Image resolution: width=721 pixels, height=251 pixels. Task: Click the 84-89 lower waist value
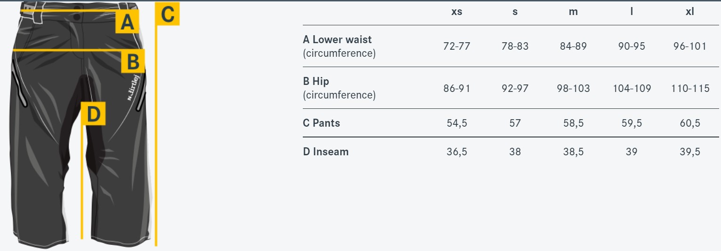(x=573, y=46)
